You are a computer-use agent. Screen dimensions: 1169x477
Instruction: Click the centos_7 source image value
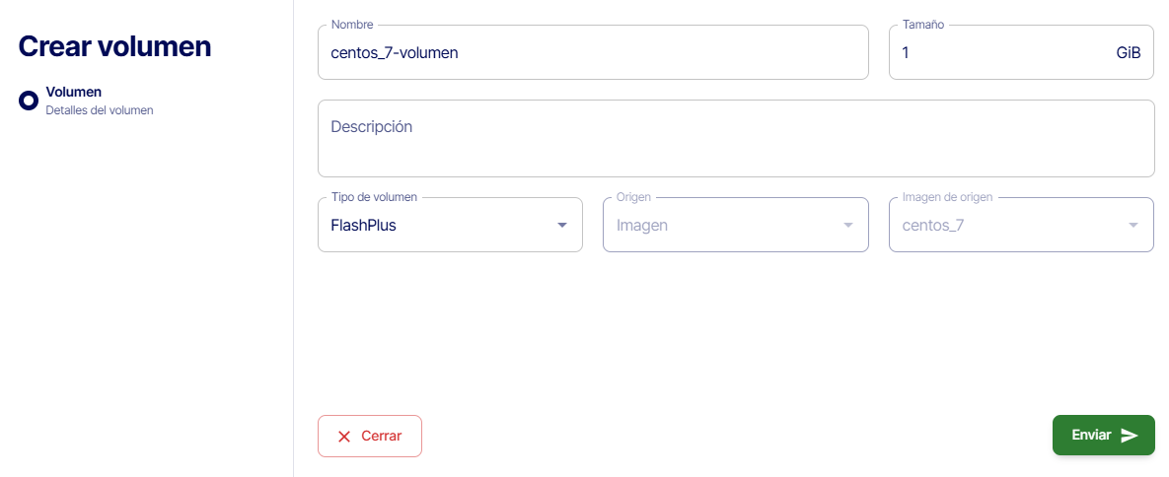click(933, 226)
